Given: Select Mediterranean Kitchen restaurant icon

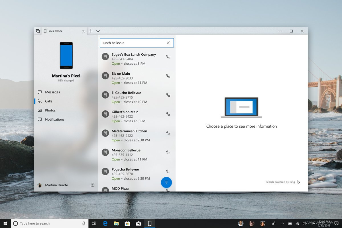Looking at the screenshot, I should coord(105,133).
